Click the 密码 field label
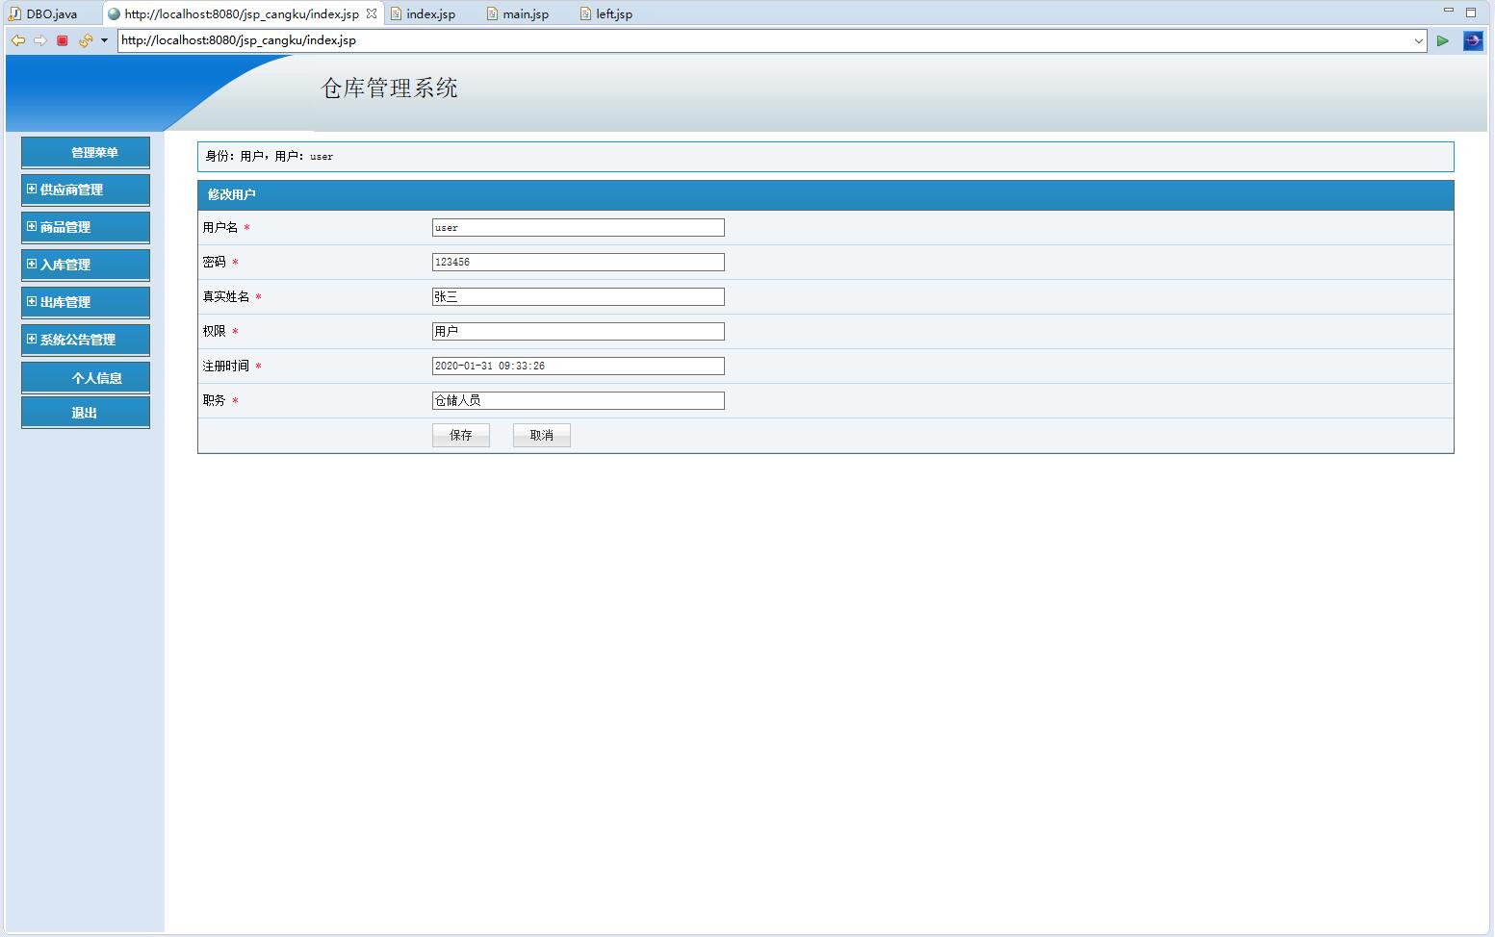Screen dimensions: 1495x937 click(x=214, y=263)
